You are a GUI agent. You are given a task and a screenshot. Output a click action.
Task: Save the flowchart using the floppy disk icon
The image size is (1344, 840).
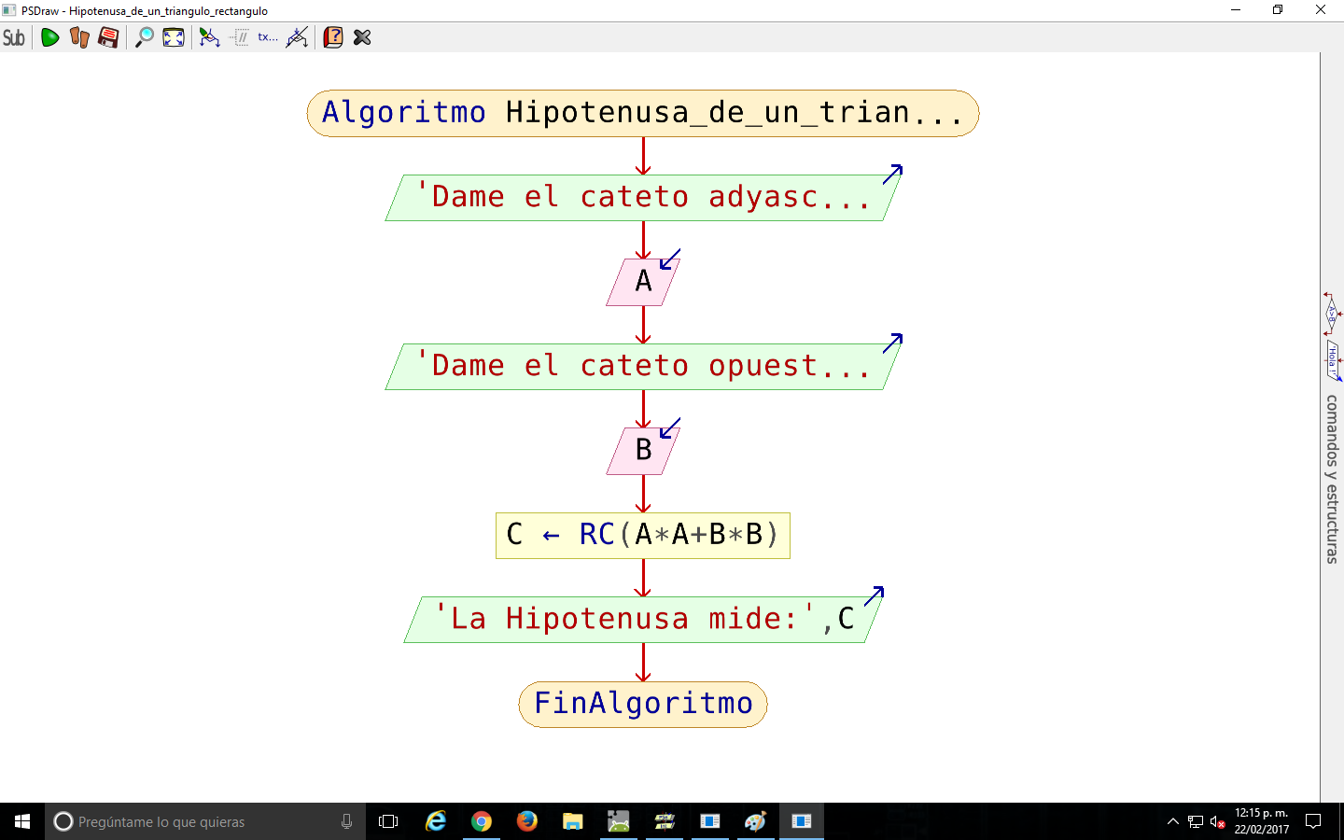(108, 37)
